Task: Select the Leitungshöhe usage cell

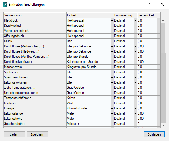Action: point(35,119)
